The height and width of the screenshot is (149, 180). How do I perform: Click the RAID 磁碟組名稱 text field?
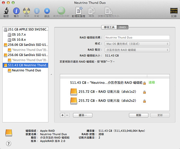pyautogui.click(x=137, y=38)
